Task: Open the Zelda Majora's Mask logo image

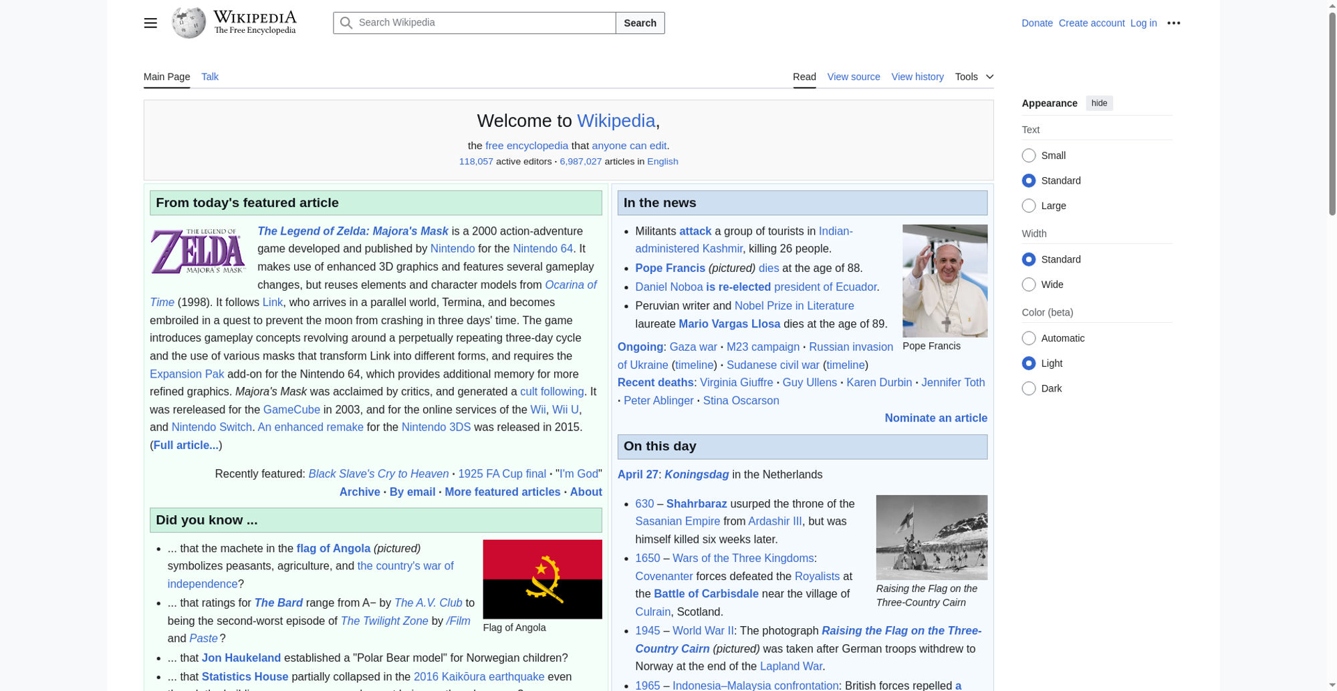Action: 199,251
